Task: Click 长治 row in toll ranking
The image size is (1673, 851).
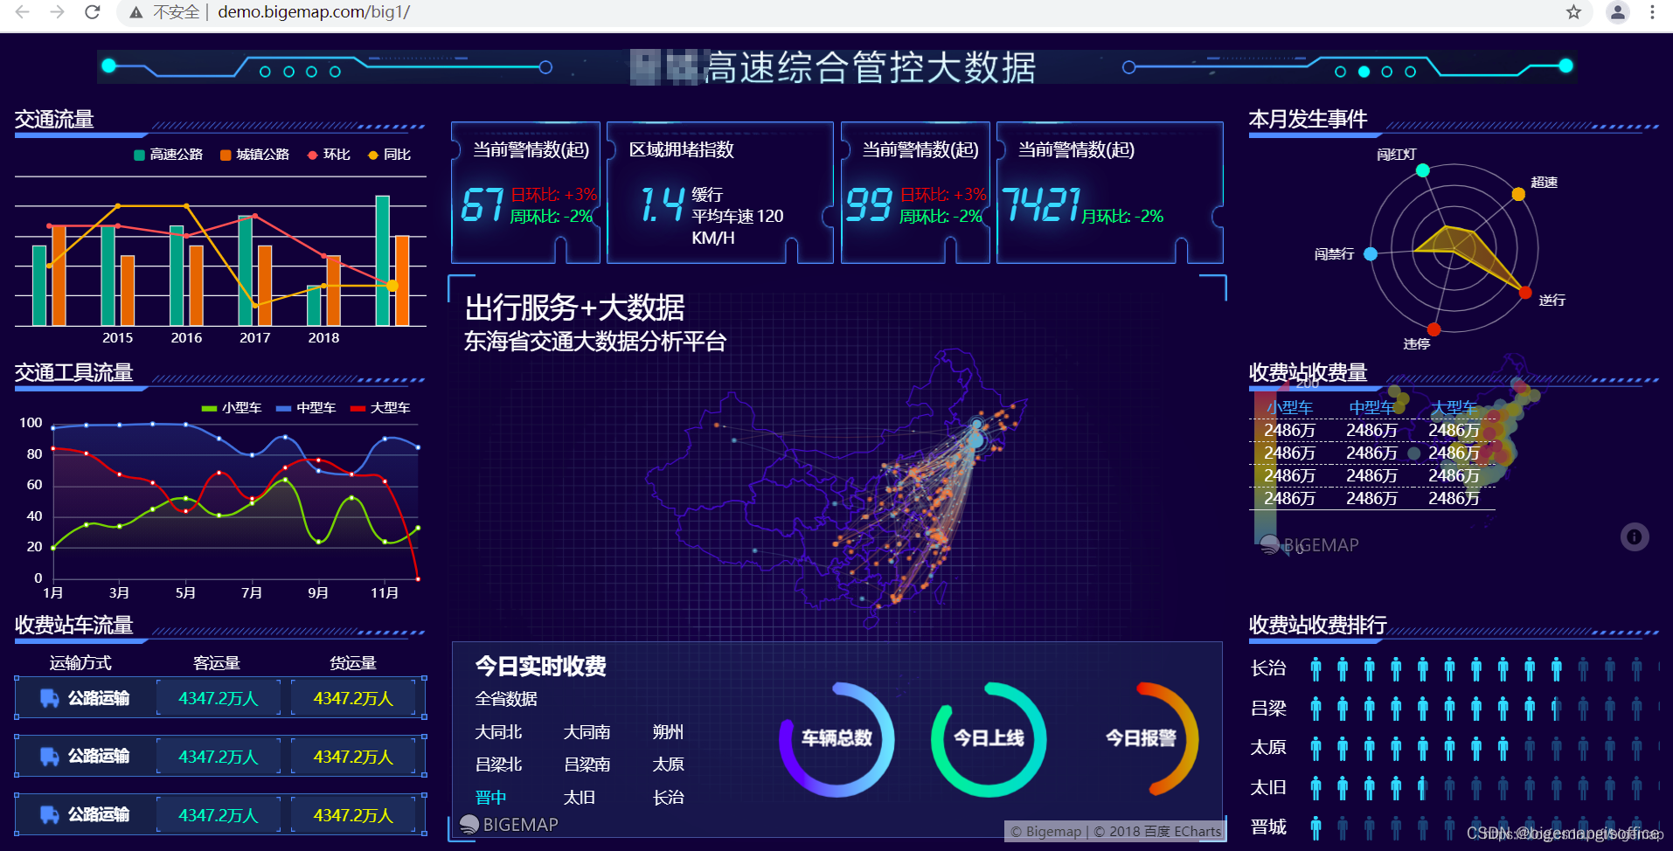Action: (1454, 669)
